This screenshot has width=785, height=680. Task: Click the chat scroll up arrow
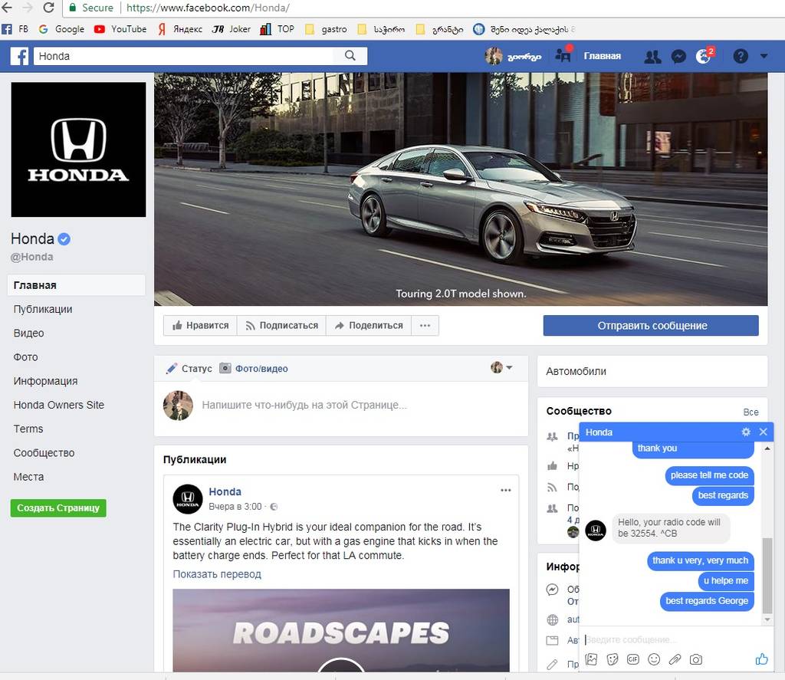click(x=767, y=448)
